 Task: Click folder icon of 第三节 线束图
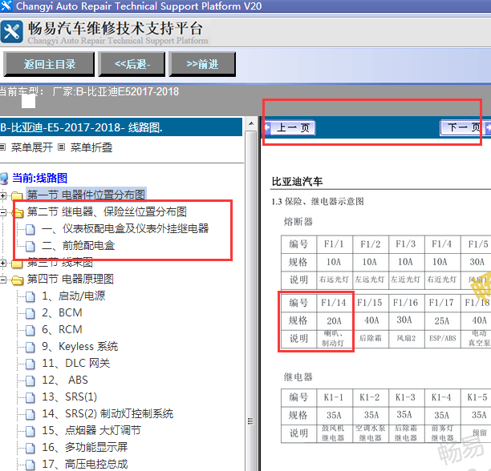pyautogui.click(x=17, y=264)
